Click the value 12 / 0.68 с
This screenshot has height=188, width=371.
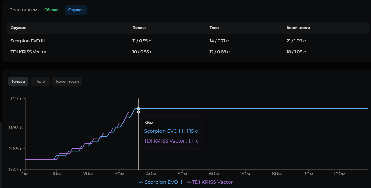click(x=219, y=52)
